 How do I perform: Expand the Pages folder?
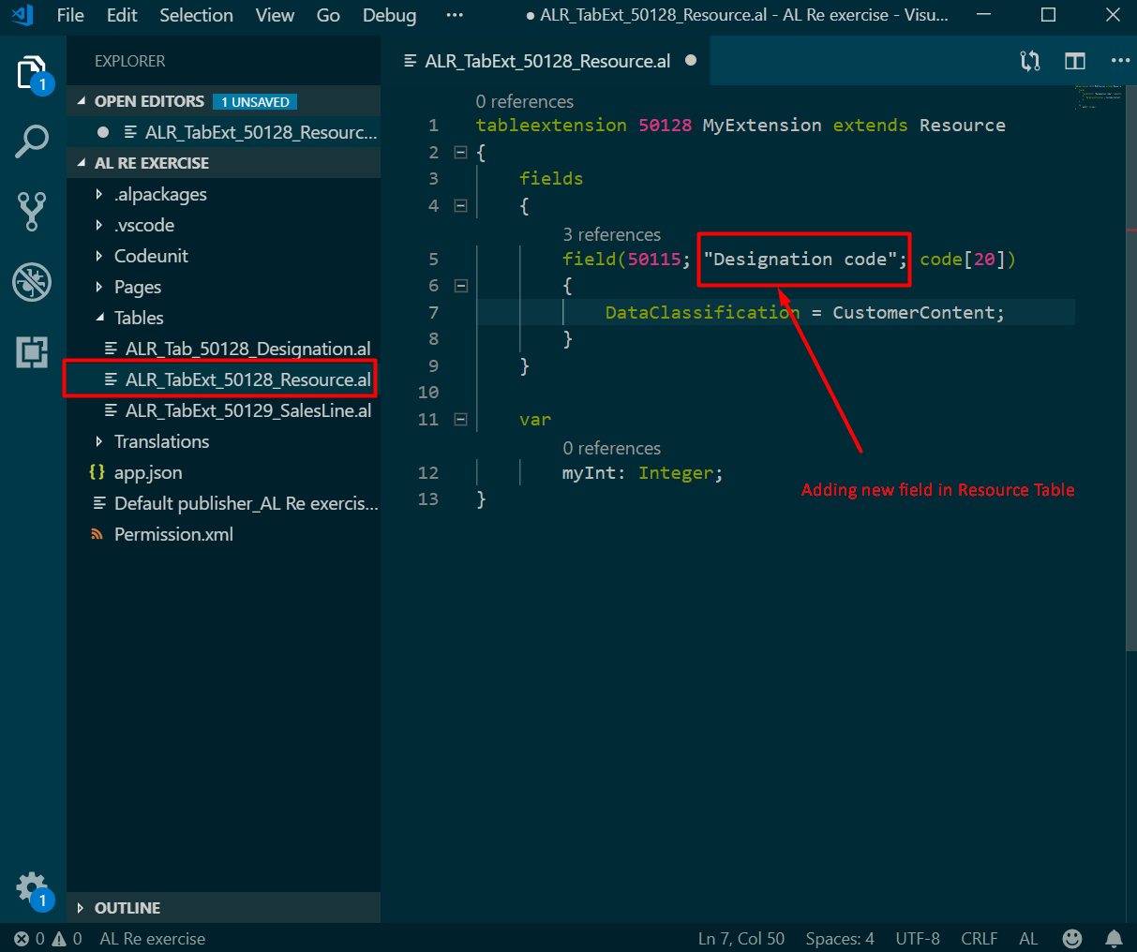[x=138, y=287]
